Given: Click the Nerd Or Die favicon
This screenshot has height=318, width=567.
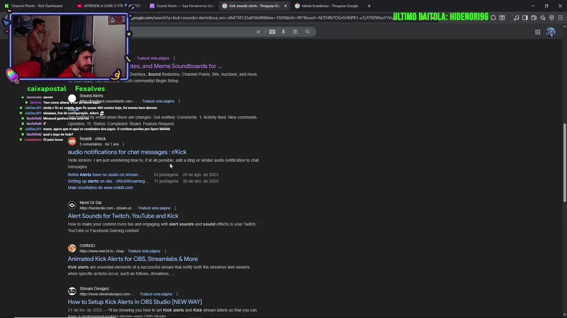Looking at the screenshot, I should (x=72, y=205).
